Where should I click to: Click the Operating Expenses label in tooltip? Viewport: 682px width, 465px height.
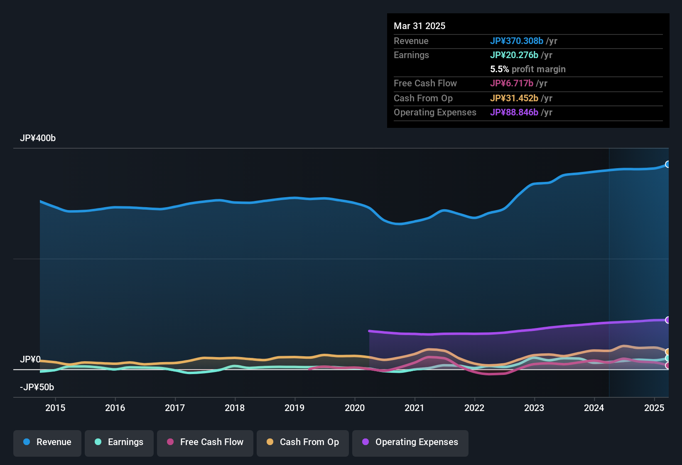(x=435, y=112)
